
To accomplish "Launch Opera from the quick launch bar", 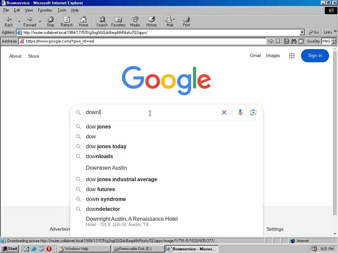I will point(49,249).
